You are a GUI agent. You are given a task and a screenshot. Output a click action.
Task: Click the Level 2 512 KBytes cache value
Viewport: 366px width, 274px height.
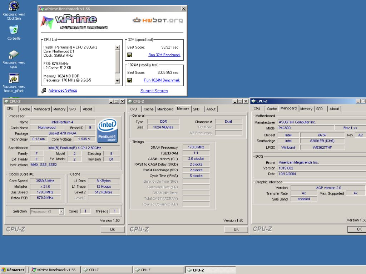pyautogui.click(x=104, y=192)
